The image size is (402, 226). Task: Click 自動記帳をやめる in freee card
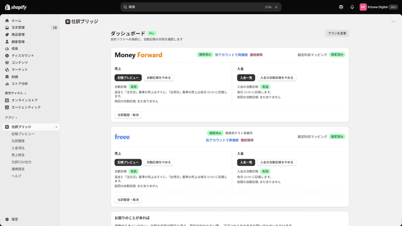159,162
